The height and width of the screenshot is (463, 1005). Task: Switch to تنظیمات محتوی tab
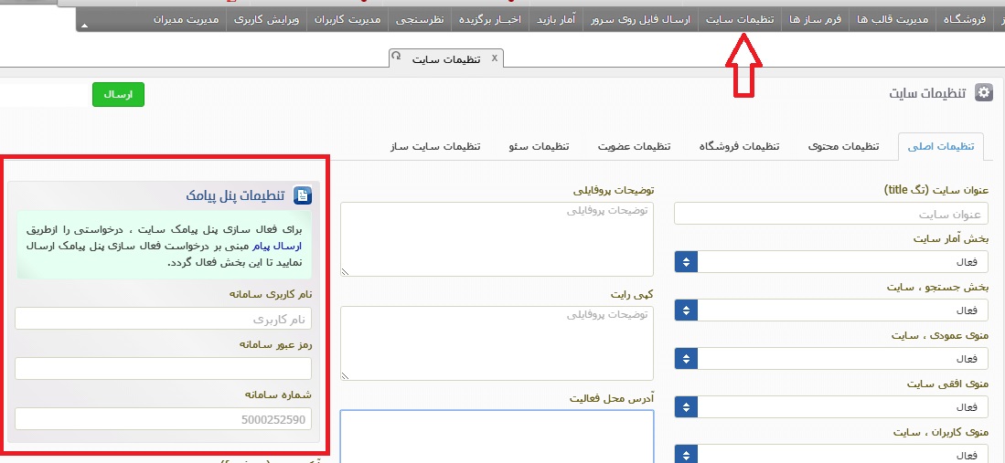click(843, 147)
